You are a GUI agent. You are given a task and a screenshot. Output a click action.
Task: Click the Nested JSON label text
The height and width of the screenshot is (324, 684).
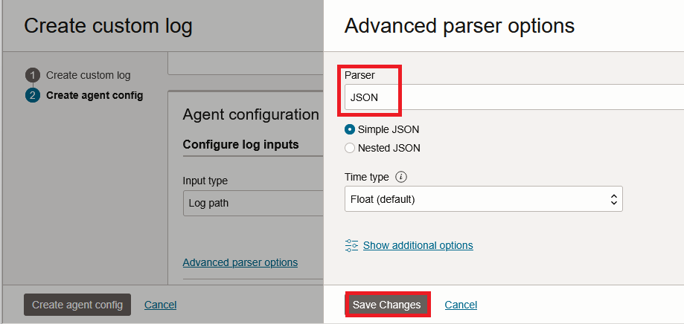click(389, 148)
